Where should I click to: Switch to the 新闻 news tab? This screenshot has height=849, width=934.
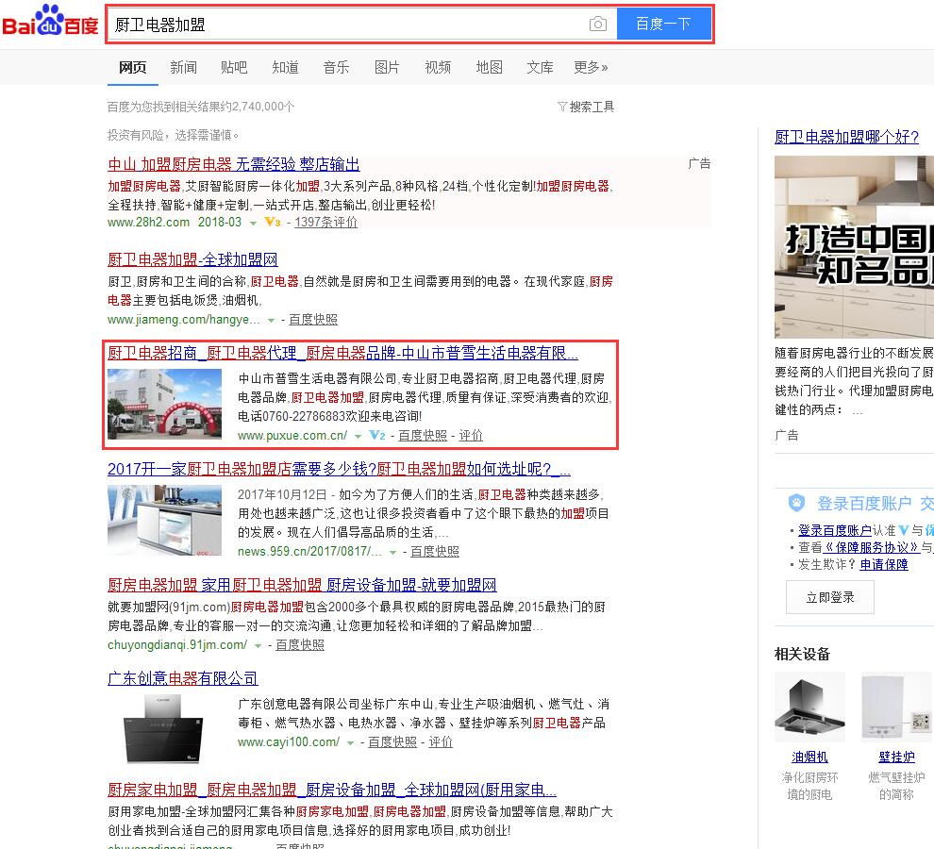pyautogui.click(x=183, y=67)
